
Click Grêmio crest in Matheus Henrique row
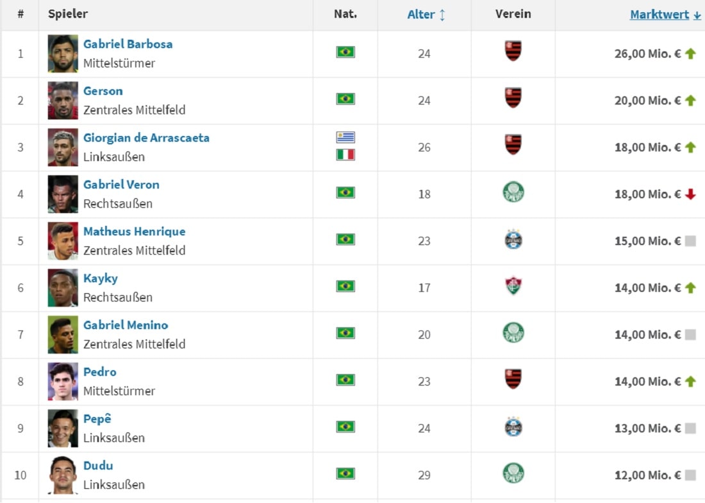513,239
